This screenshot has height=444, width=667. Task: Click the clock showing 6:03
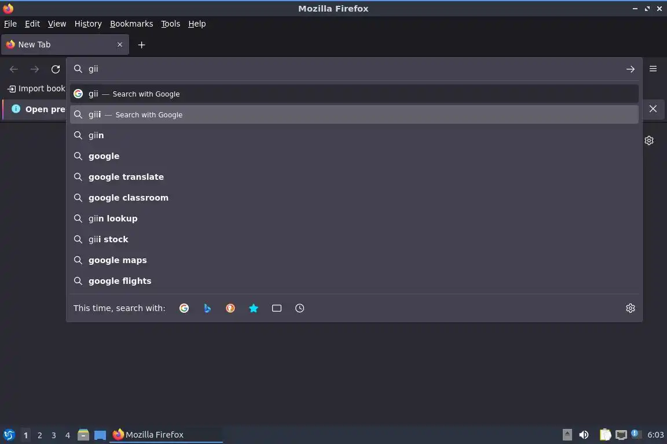point(655,435)
